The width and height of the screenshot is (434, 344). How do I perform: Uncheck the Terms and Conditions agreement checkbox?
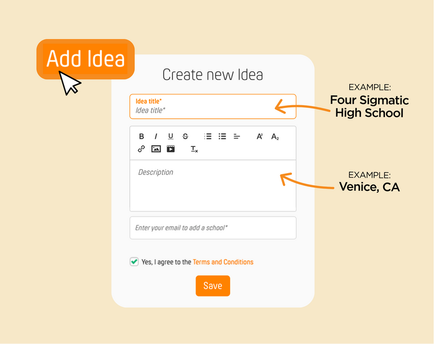tap(134, 262)
